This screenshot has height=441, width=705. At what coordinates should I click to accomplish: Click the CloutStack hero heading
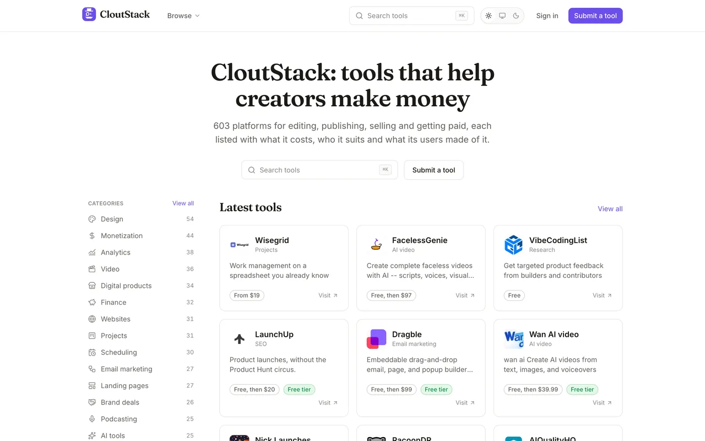(352, 86)
